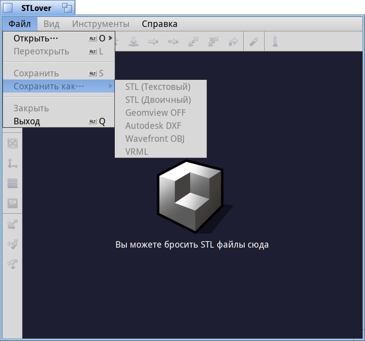Click the diagonal scale arrows toolbar icon
Viewport: 365px width, 341px height.
[193, 41]
